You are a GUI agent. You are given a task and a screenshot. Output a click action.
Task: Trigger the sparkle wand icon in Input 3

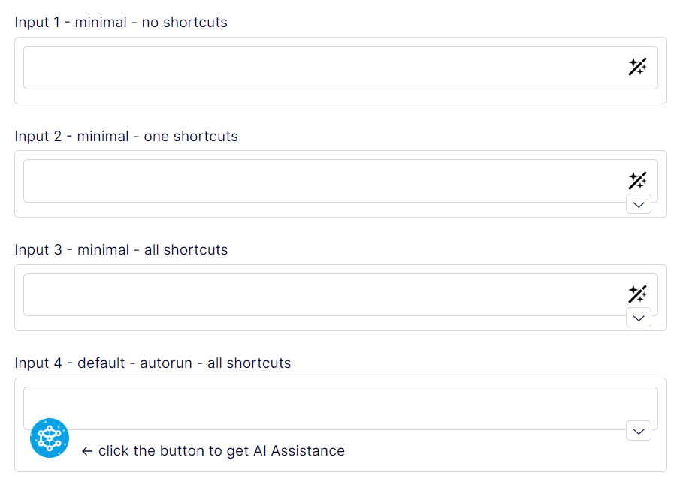pos(637,294)
